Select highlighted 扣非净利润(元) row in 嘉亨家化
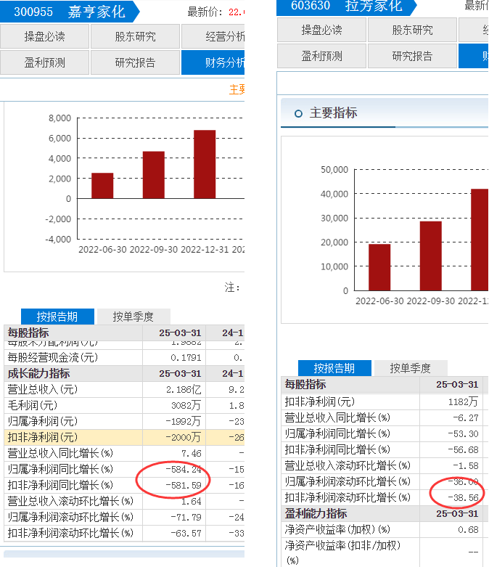The height and width of the screenshot is (567, 489). point(124,437)
